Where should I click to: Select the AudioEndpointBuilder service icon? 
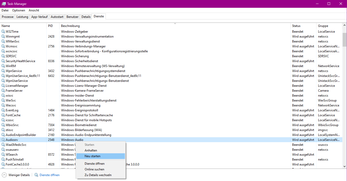click(3, 135)
